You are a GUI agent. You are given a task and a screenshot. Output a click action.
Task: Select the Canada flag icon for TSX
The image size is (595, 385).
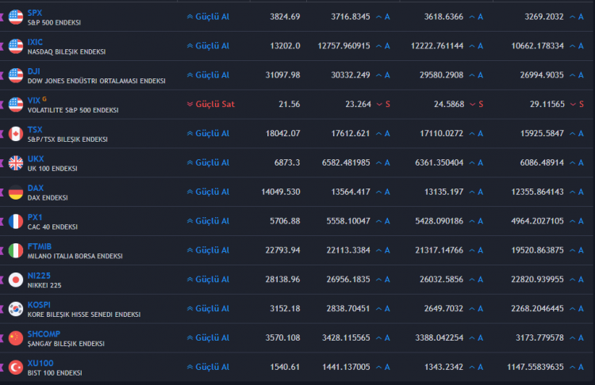(x=16, y=134)
